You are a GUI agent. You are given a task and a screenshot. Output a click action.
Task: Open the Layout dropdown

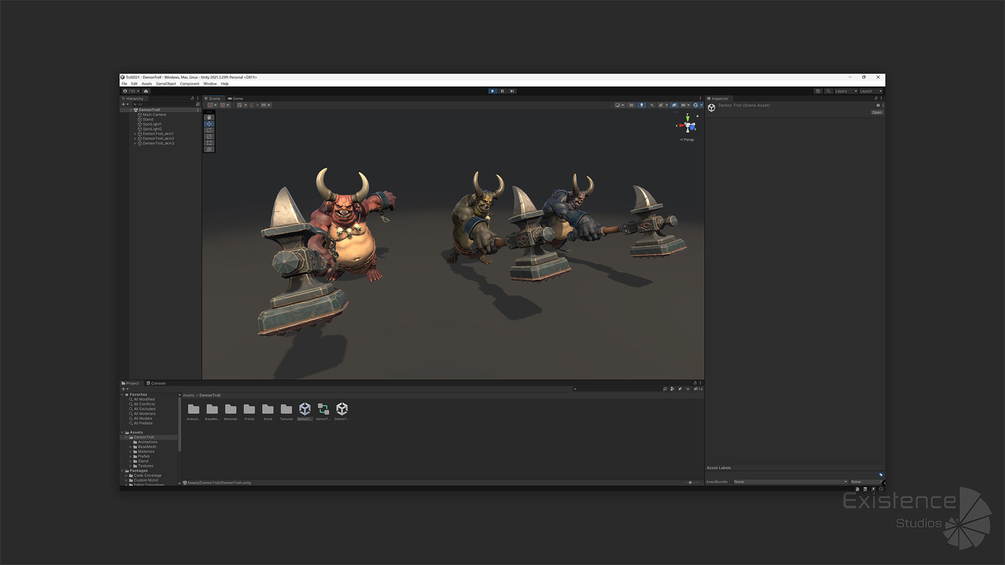[x=872, y=91]
